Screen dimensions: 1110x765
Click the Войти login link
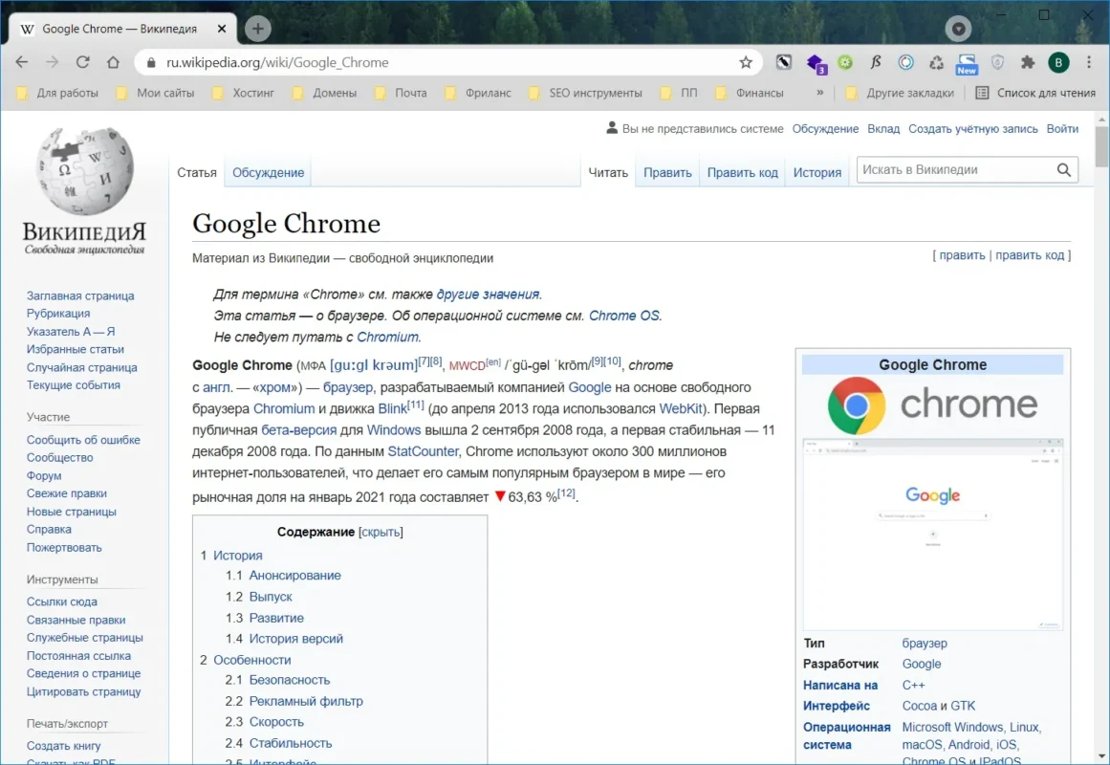(1062, 129)
